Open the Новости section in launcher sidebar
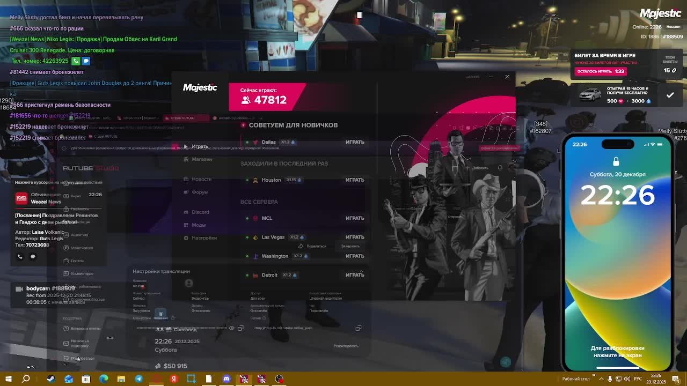The height and width of the screenshot is (386, 687). (x=198, y=179)
